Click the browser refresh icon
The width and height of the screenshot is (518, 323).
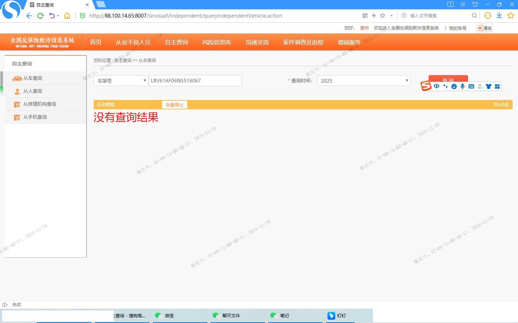coord(40,15)
